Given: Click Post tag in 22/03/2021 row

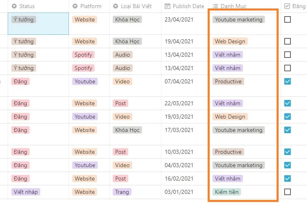Looking at the screenshot, I should click(120, 103).
